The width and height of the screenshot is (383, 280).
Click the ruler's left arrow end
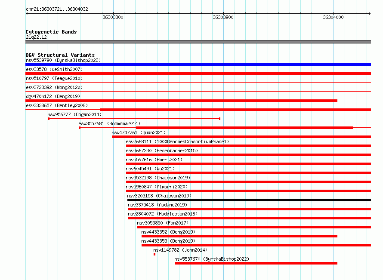27,13
